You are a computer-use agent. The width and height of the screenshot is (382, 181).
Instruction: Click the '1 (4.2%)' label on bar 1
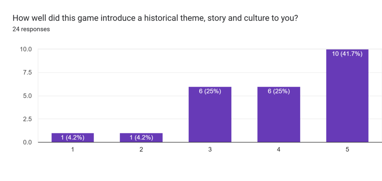coord(73,138)
